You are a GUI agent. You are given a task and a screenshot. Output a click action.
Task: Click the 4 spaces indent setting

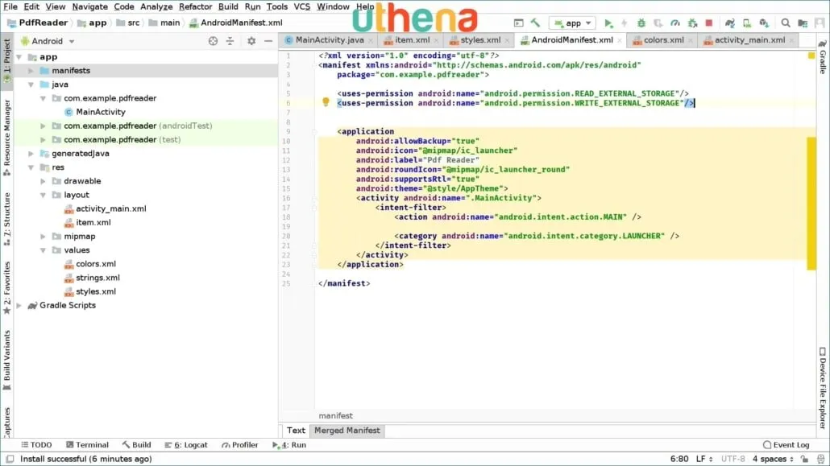pyautogui.click(x=773, y=459)
